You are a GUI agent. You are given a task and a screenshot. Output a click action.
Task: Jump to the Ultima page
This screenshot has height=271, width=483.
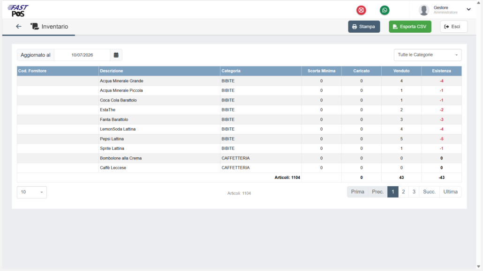click(x=450, y=191)
